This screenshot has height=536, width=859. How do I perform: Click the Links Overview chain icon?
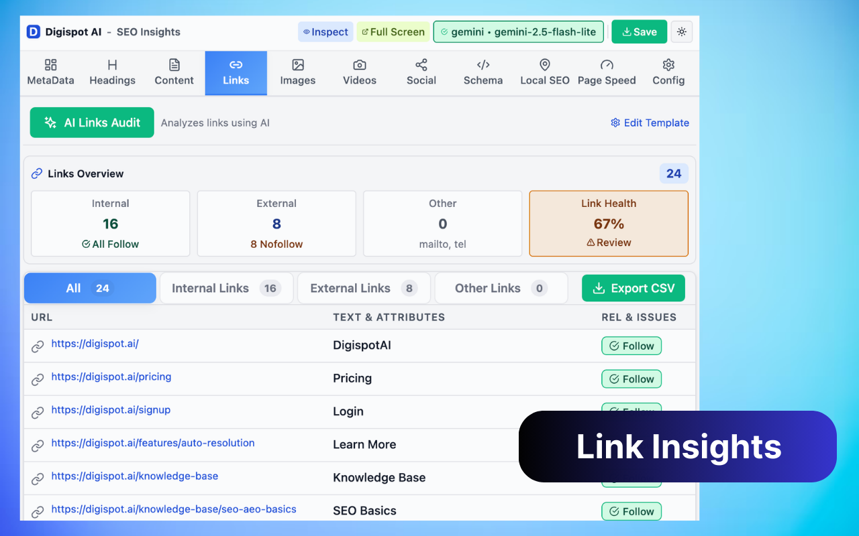point(37,174)
